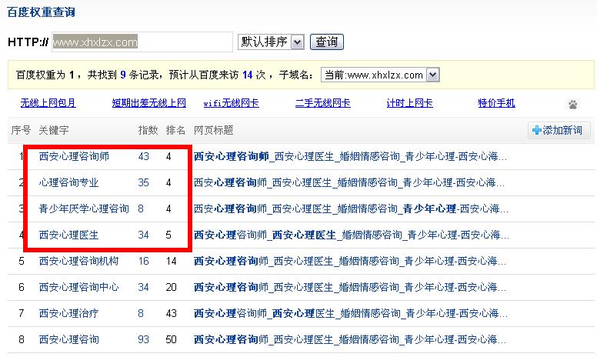
Task: Select keyword 青少年厌学心理咨询
Action: (x=84, y=209)
